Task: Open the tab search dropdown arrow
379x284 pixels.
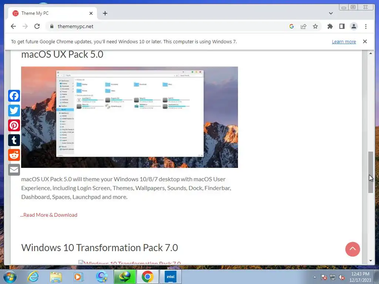Action: point(331,13)
